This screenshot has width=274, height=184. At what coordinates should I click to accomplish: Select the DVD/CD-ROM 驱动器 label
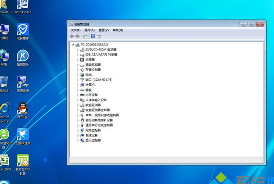[101, 49]
